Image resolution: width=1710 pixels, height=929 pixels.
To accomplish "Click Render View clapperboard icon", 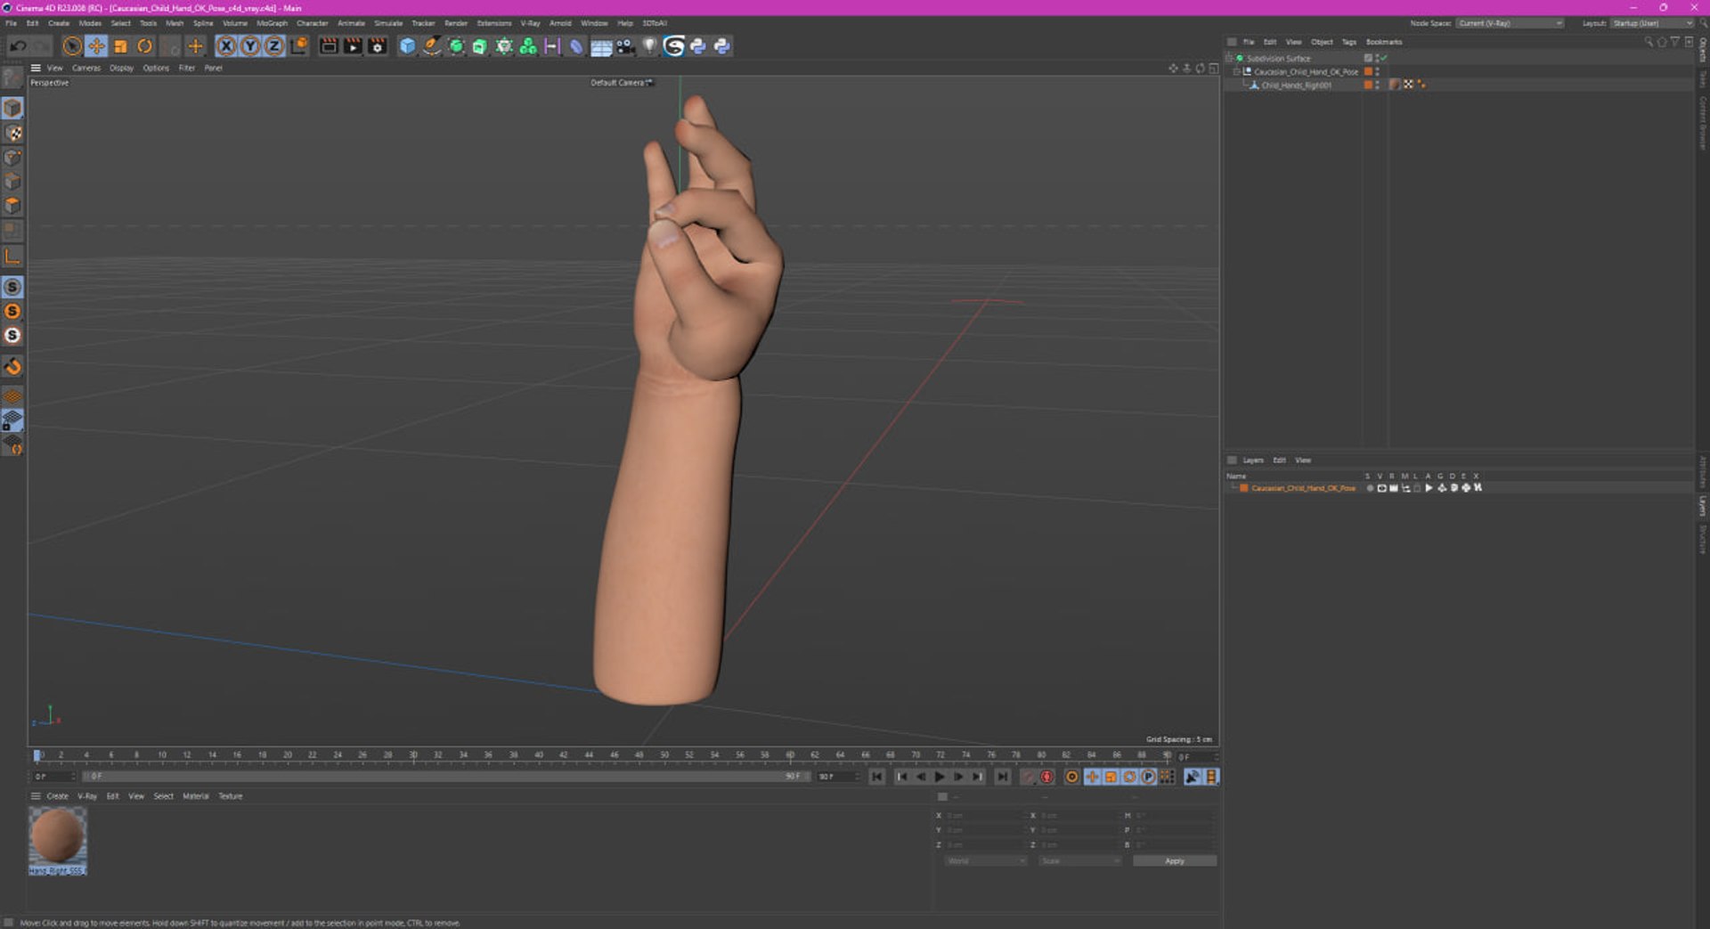I will tap(329, 46).
